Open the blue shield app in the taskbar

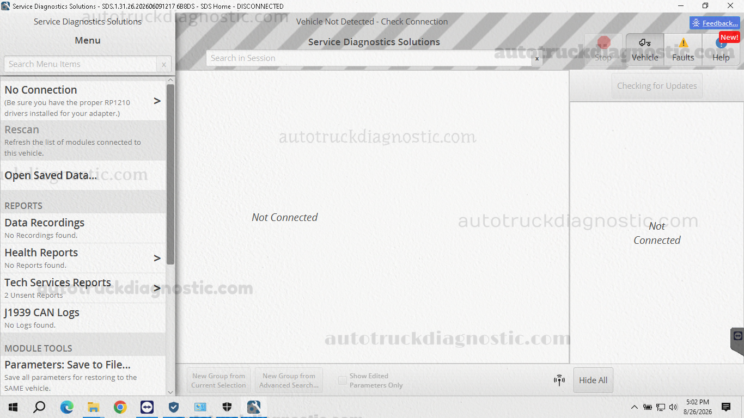174,407
